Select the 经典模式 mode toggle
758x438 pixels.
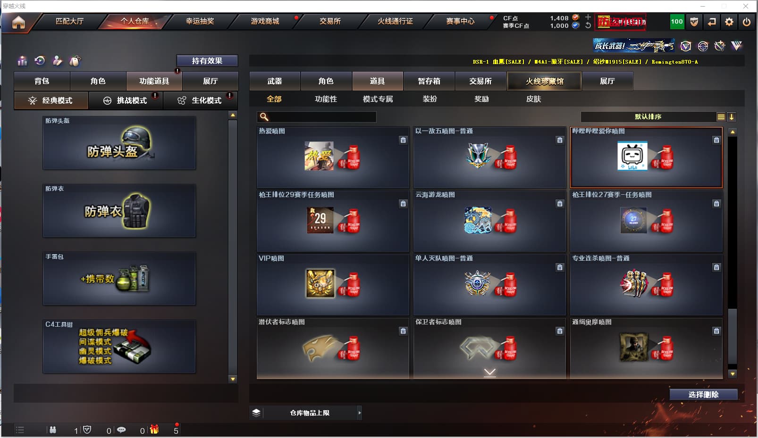tap(51, 100)
